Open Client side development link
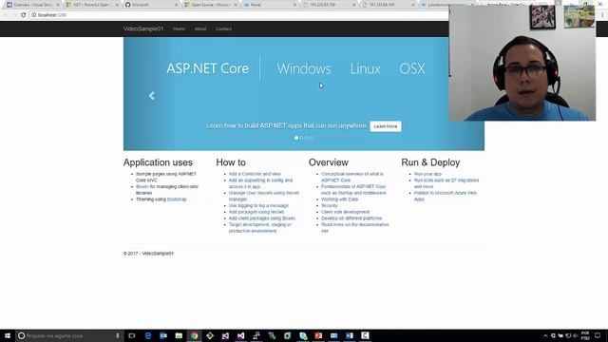Viewport: 608px width, 342px height. click(x=345, y=212)
